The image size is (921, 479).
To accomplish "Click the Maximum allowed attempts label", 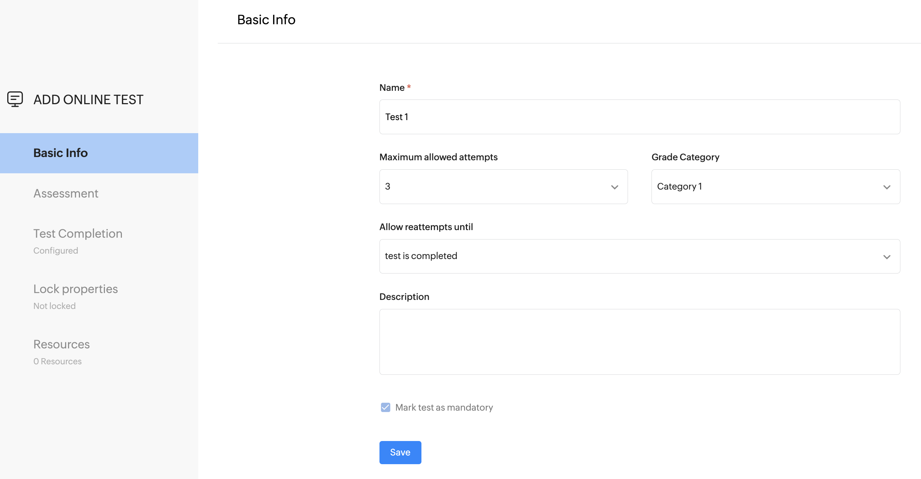I will pyautogui.click(x=438, y=157).
